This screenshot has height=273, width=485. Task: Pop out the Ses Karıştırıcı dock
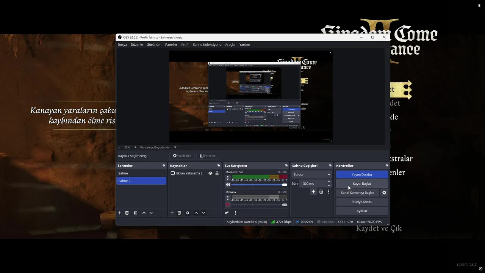286,166
